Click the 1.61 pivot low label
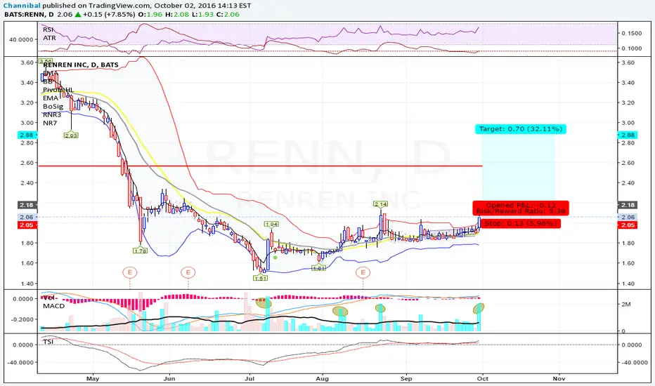655x386 pixels. [x=319, y=268]
